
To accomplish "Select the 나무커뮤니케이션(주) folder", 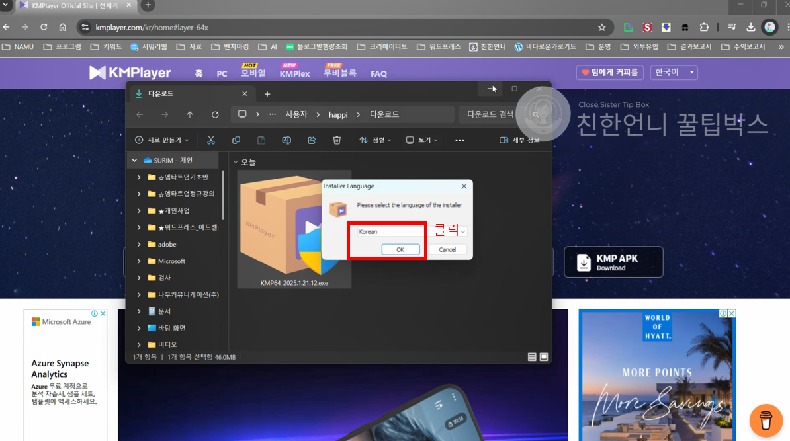I will [183, 294].
